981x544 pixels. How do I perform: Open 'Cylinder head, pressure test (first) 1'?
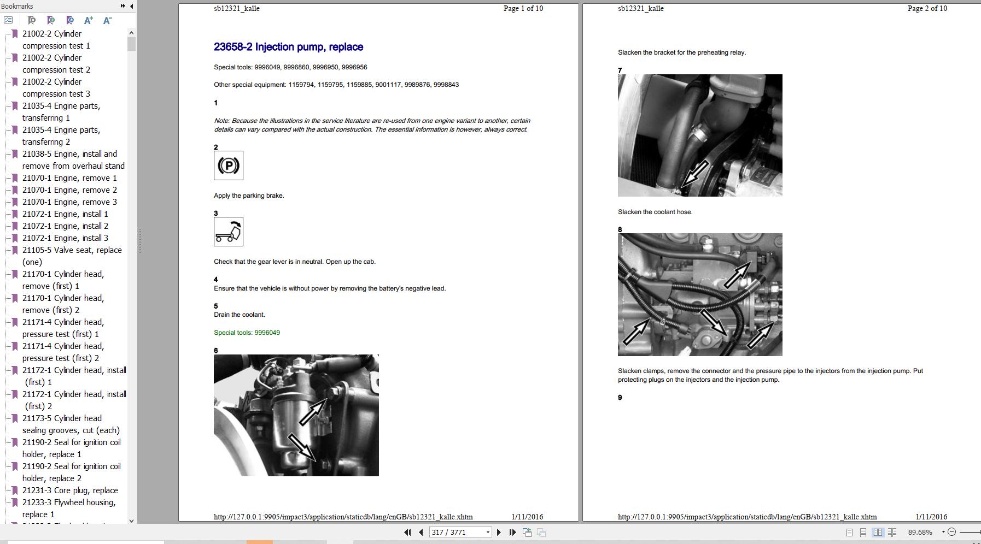(x=63, y=328)
